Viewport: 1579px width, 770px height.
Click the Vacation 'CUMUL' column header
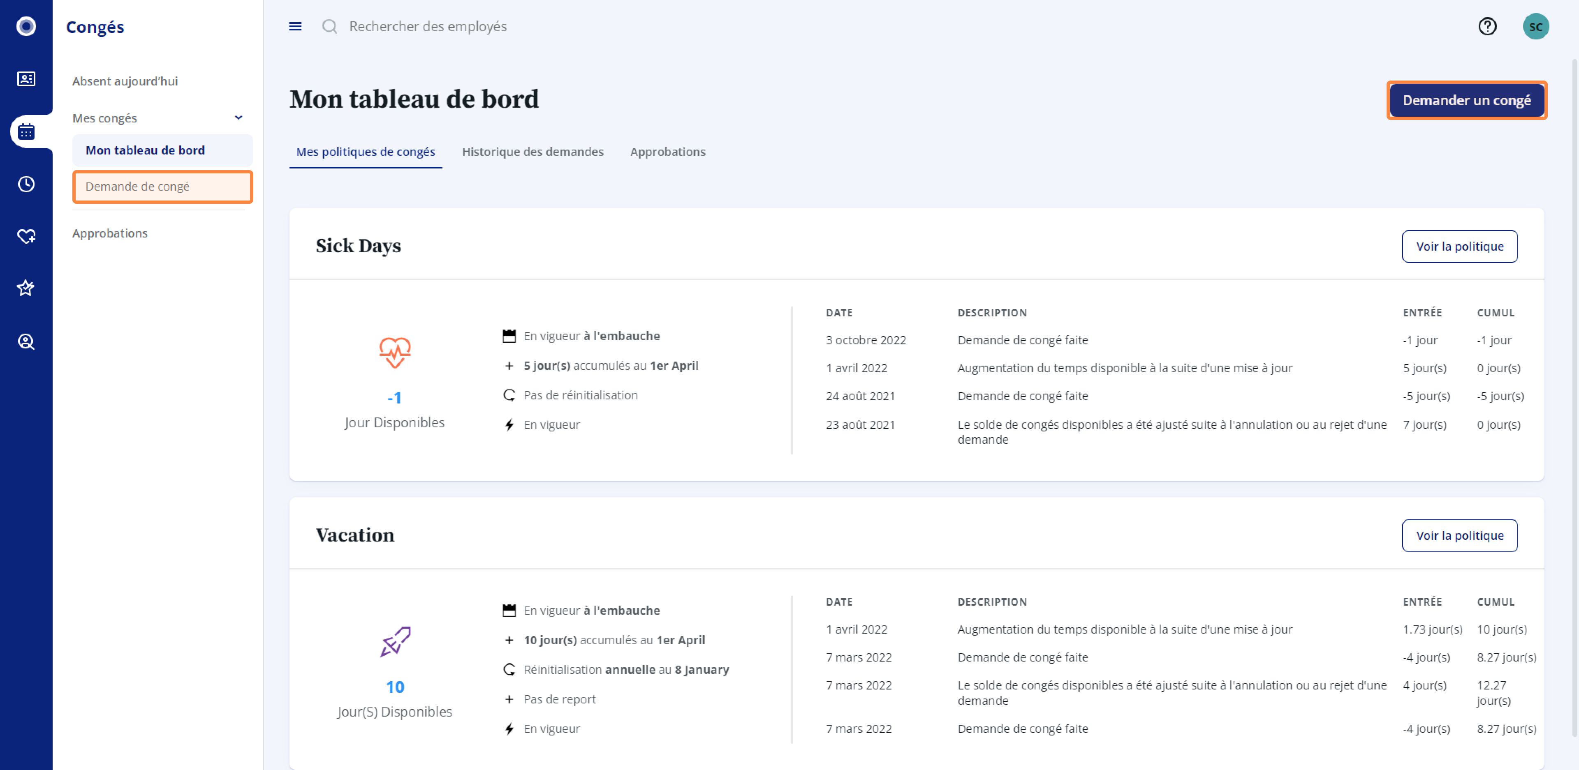click(x=1495, y=602)
